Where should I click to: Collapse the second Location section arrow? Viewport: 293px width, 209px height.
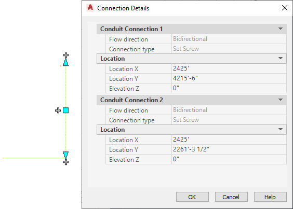tap(281, 129)
